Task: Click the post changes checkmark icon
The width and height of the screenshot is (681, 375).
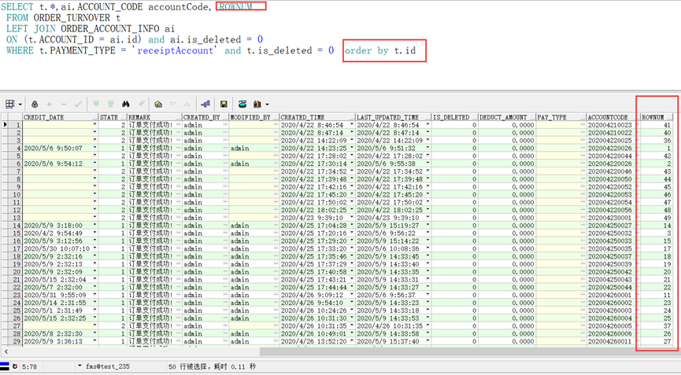Action: [x=78, y=104]
